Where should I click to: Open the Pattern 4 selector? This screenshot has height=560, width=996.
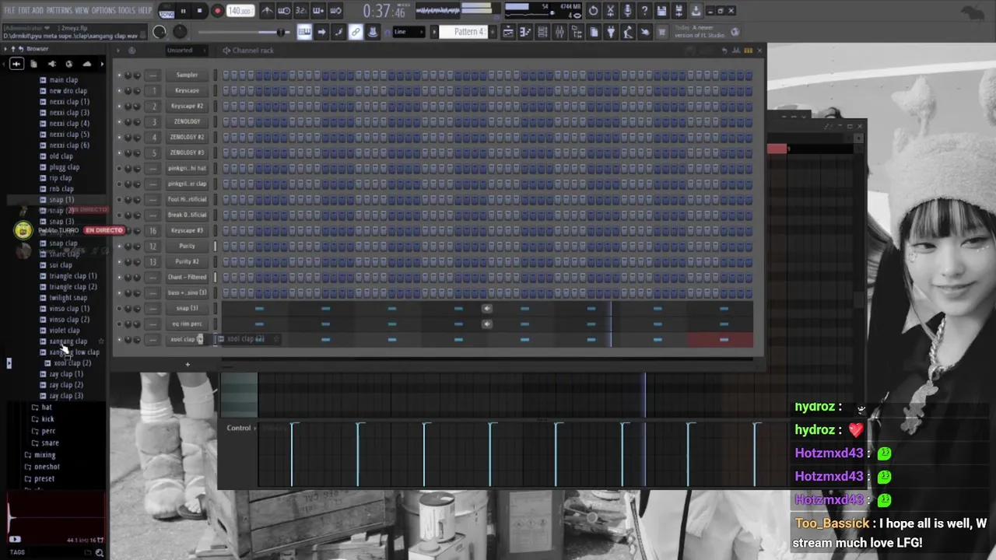click(464, 32)
